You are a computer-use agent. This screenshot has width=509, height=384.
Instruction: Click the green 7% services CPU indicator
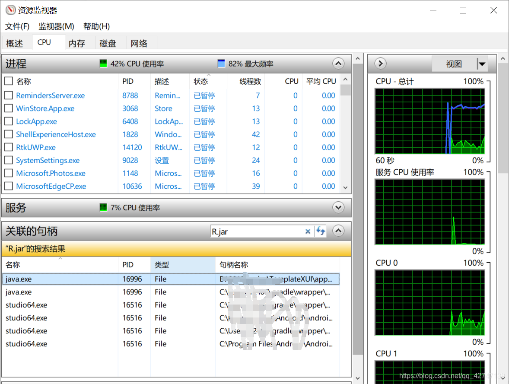[x=103, y=207]
